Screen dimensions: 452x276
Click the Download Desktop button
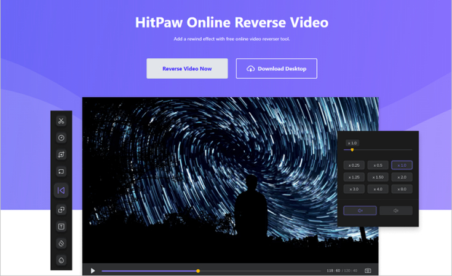click(x=277, y=69)
